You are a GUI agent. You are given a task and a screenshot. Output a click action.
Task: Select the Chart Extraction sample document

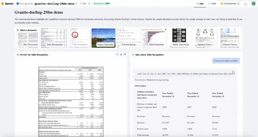pyautogui.click(x=154, y=38)
